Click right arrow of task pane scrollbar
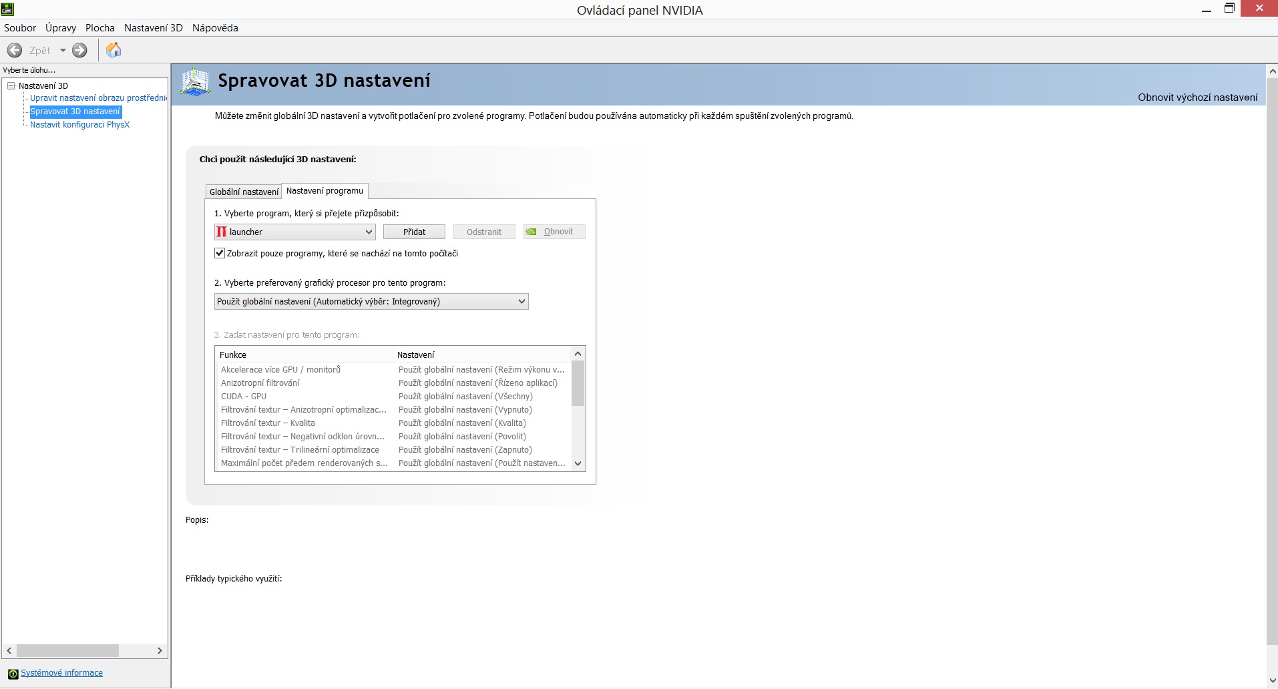The height and width of the screenshot is (689, 1278). (x=160, y=650)
